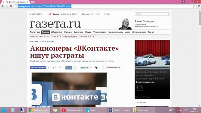Open the Chrome menu button

pos(199,6)
